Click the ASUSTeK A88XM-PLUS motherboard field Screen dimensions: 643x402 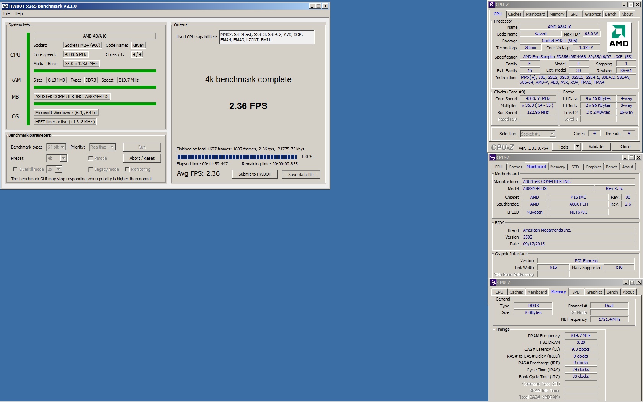72,96
